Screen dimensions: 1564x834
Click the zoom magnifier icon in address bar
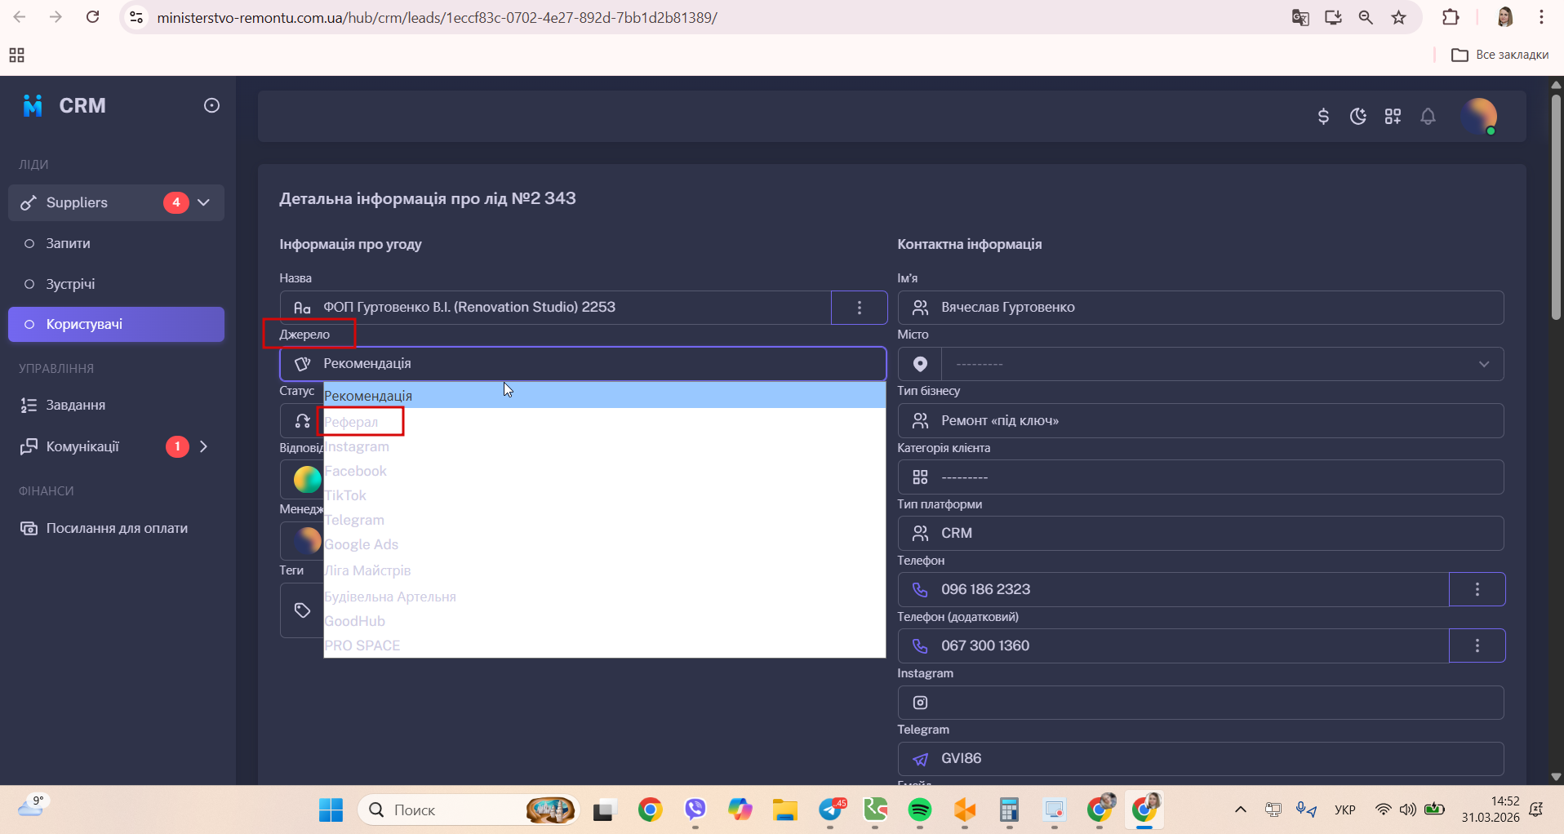click(x=1366, y=17)
